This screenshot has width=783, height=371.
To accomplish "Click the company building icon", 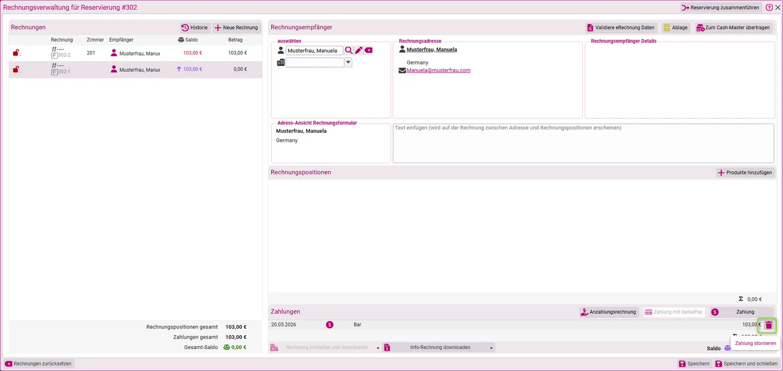I will [281, 63].
